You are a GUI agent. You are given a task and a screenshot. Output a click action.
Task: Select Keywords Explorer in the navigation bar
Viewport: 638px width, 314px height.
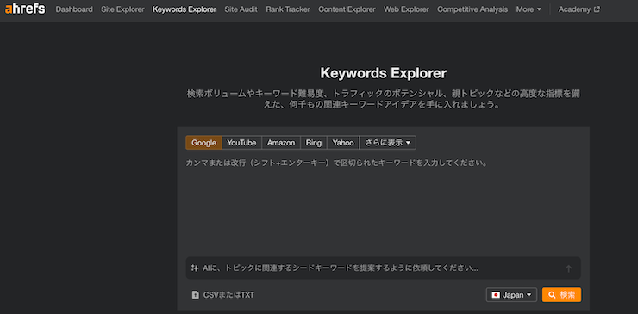(x=185, y=9)
